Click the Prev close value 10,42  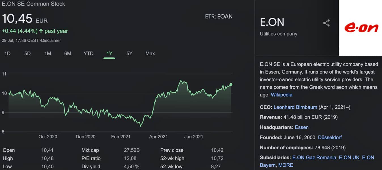[217, 150]
